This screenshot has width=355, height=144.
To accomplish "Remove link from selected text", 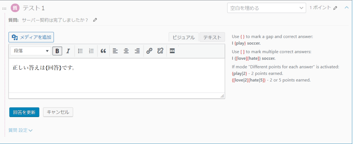I will point(160,51).
